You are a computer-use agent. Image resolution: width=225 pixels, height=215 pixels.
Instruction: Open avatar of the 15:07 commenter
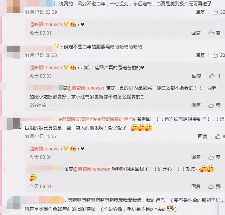click(13, 124)
